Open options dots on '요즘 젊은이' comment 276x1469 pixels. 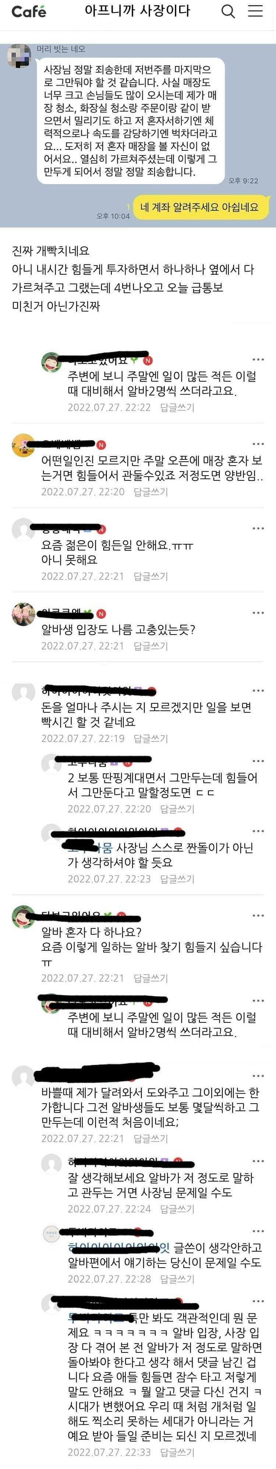[x=258, y=529]
